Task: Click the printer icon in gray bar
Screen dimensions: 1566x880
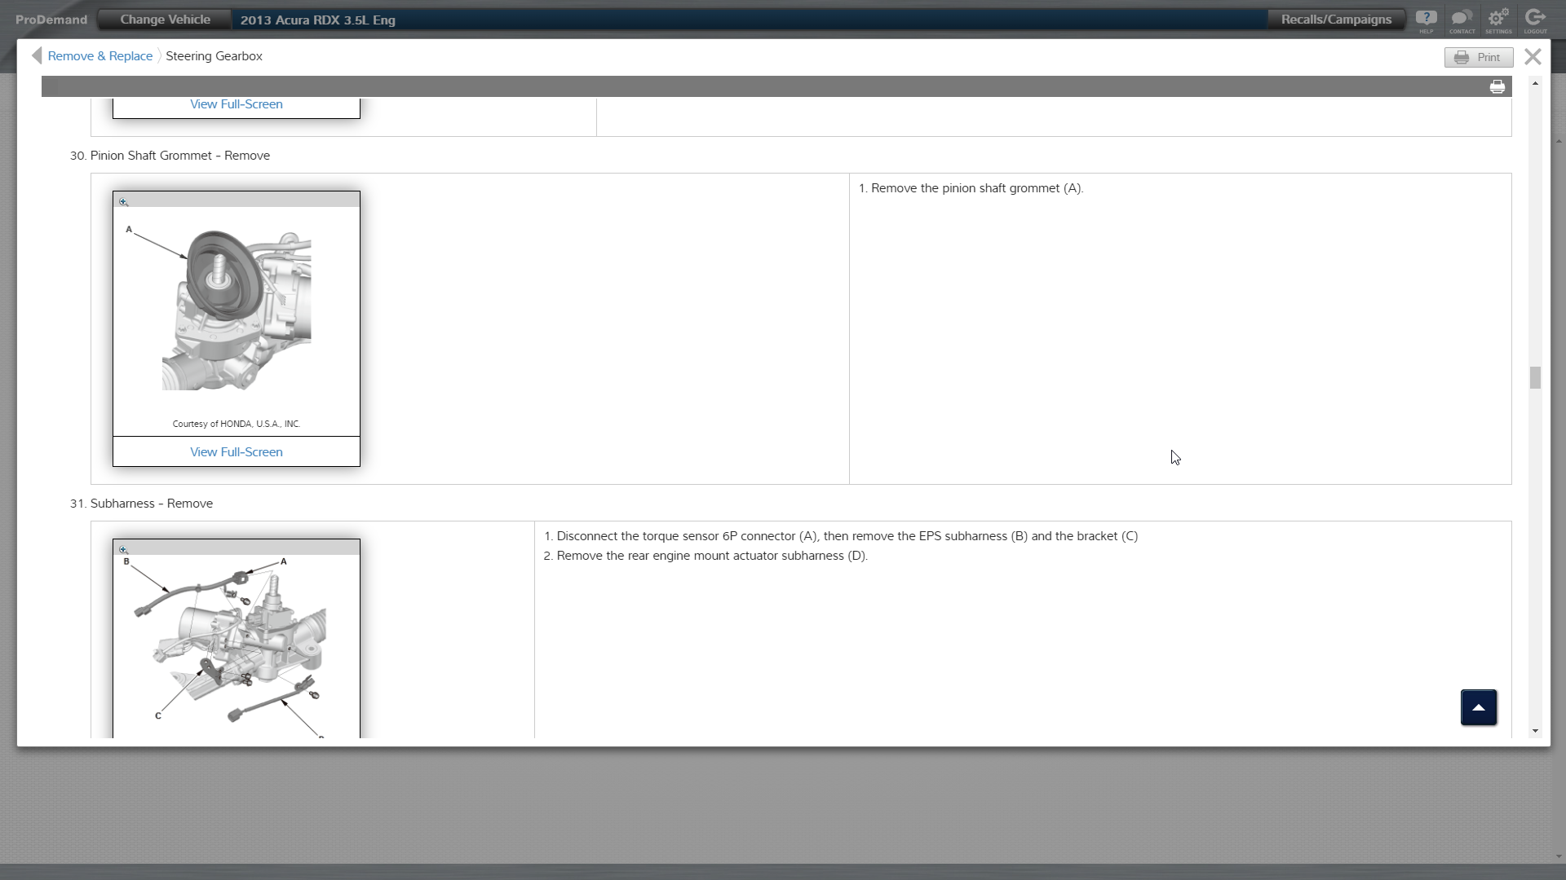Action: point(1497,87)
